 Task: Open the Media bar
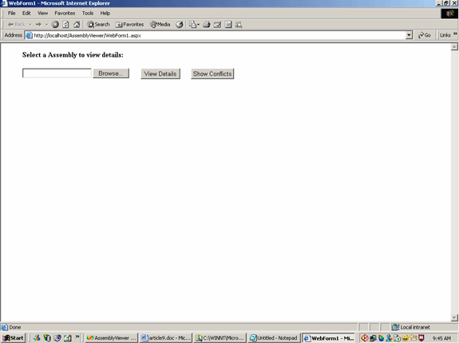[x=160, y=25]
